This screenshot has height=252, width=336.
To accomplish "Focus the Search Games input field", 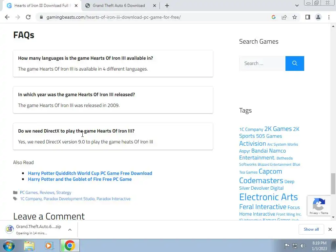I will [262, 63].
